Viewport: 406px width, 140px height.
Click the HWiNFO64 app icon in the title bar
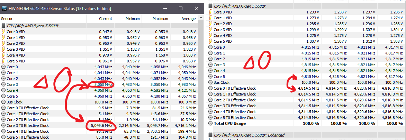4,9
